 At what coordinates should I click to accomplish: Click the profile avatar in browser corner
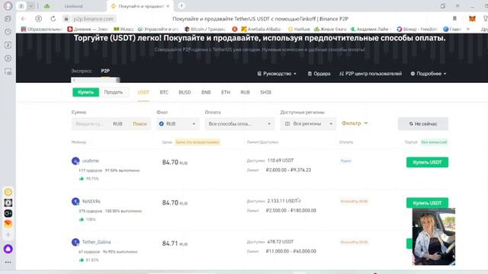pyautogui.click(x=8, y=5)
